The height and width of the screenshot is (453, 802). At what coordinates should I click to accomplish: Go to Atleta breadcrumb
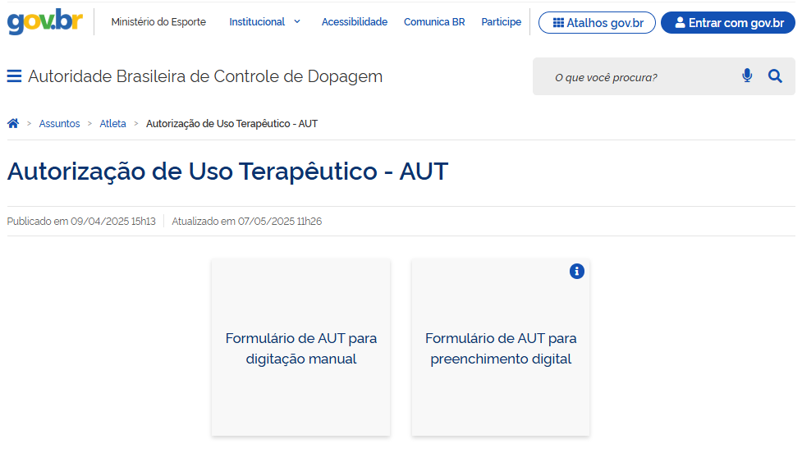point(112,124)
